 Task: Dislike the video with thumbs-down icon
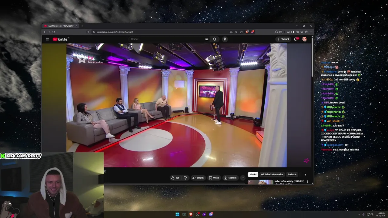(x=185, y=178)
